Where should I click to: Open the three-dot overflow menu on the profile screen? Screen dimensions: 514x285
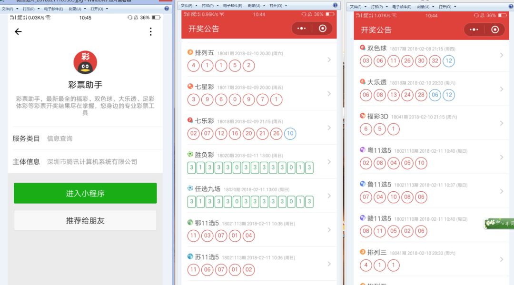[150, 31]
